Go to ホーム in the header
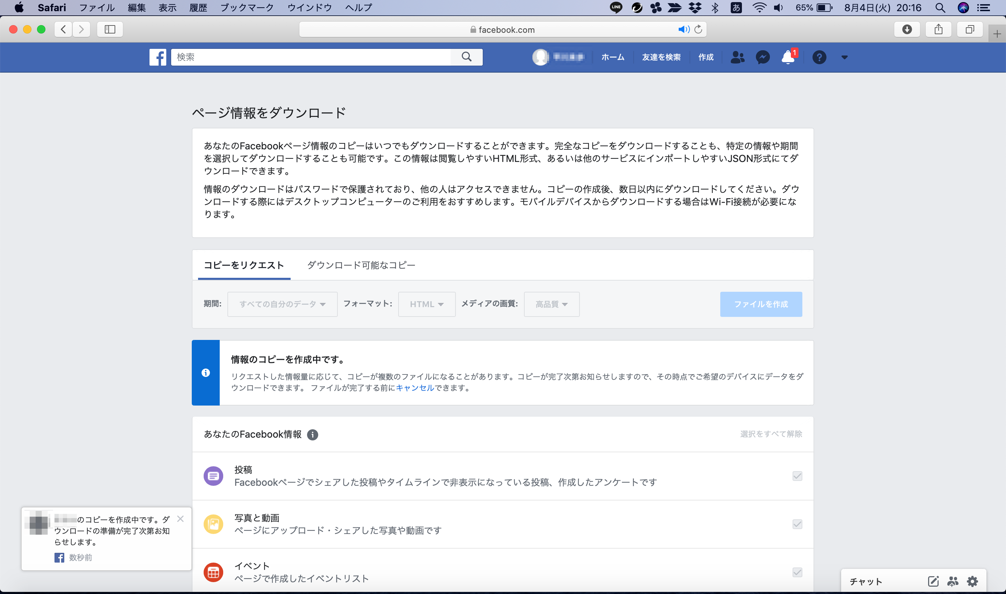The image size is (1006, 594). tap(613, 57)
